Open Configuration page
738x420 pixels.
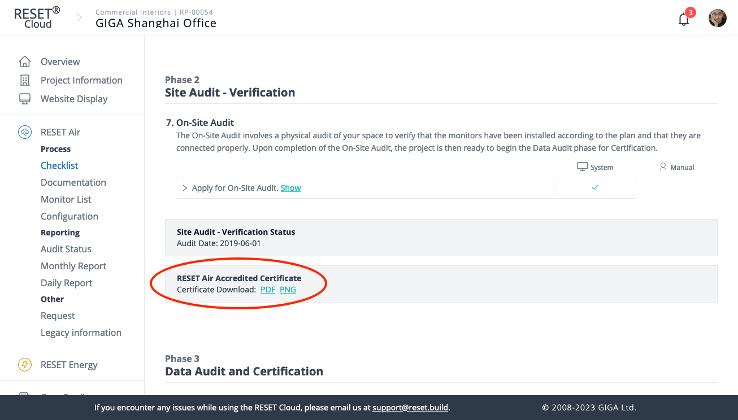(70, 216)
